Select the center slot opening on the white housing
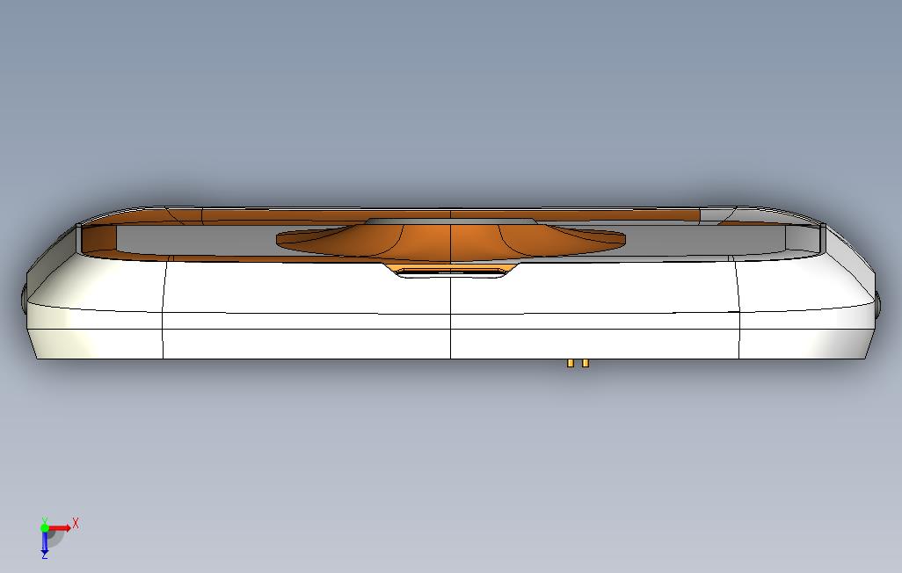Screen dimensions: 902x573 (451, 271)
